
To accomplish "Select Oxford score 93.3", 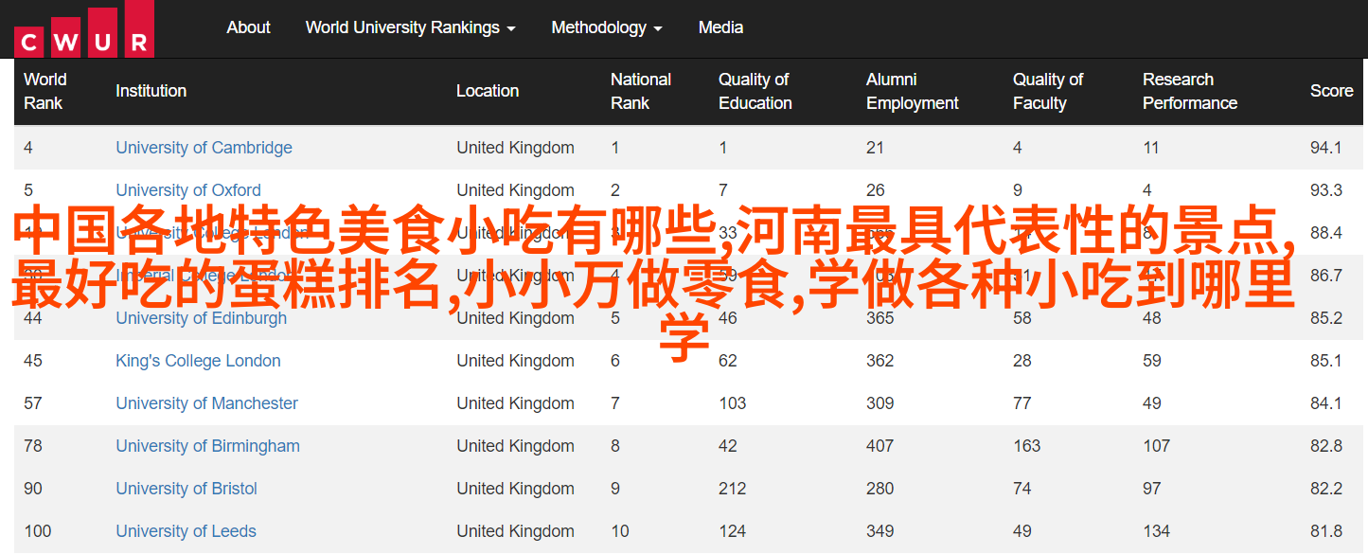I will 1326,190.
